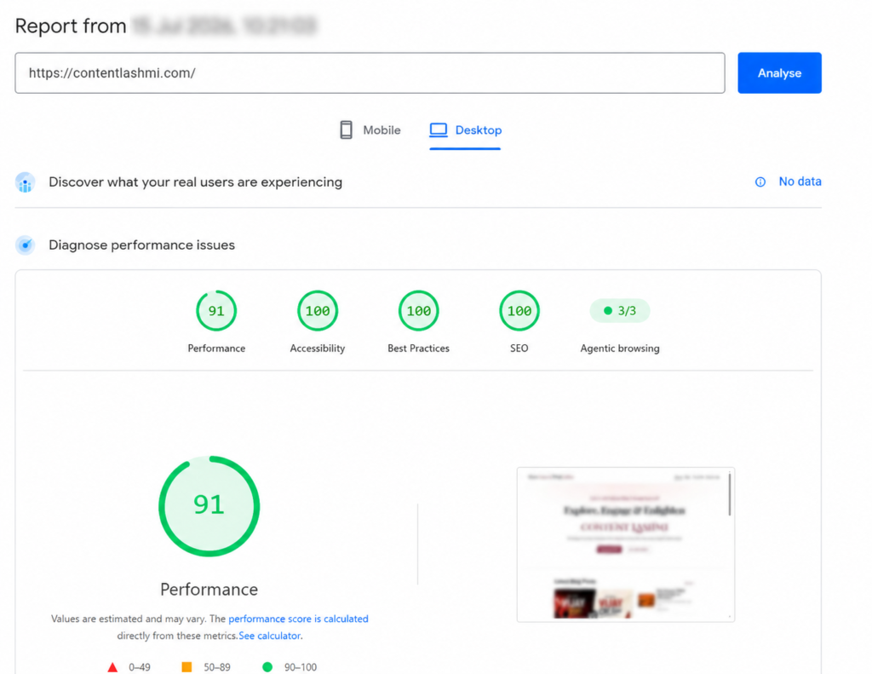The height and width of the screenshot is (674, 872).
Task: Open the Best Practices 100 score gauge
Action: tap(419, 310)
